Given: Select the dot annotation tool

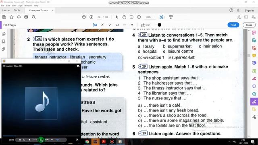Looking at the screenshot, I should [132, 25].
